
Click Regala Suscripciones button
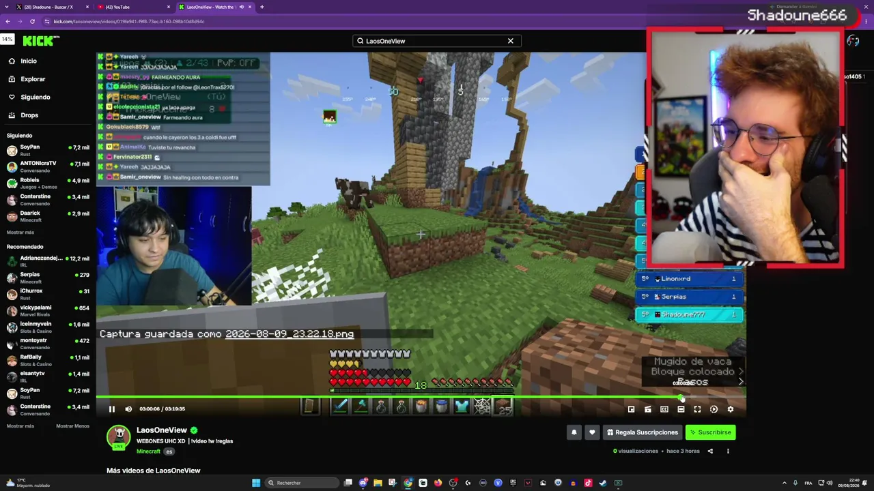tap(643, 432)
